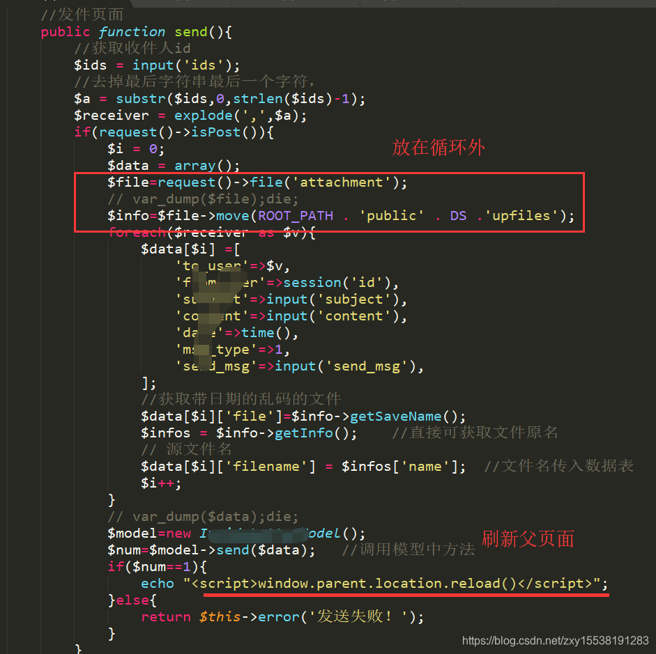Click the line "$ids = input('ids');"
The width and height of the screenshot is (656, 654).
(157, 65)
